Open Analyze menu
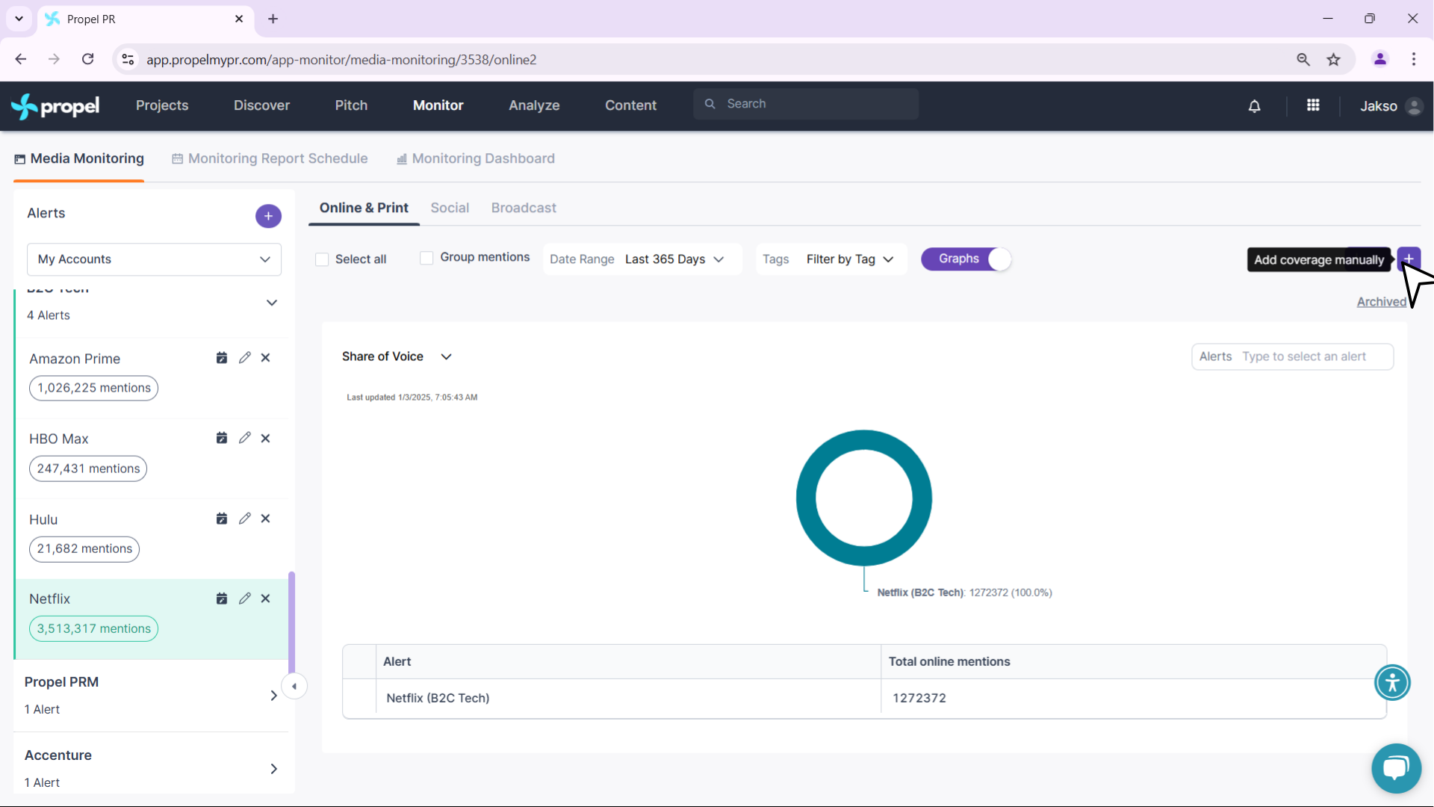1434x807 pixels. point(534,105)
